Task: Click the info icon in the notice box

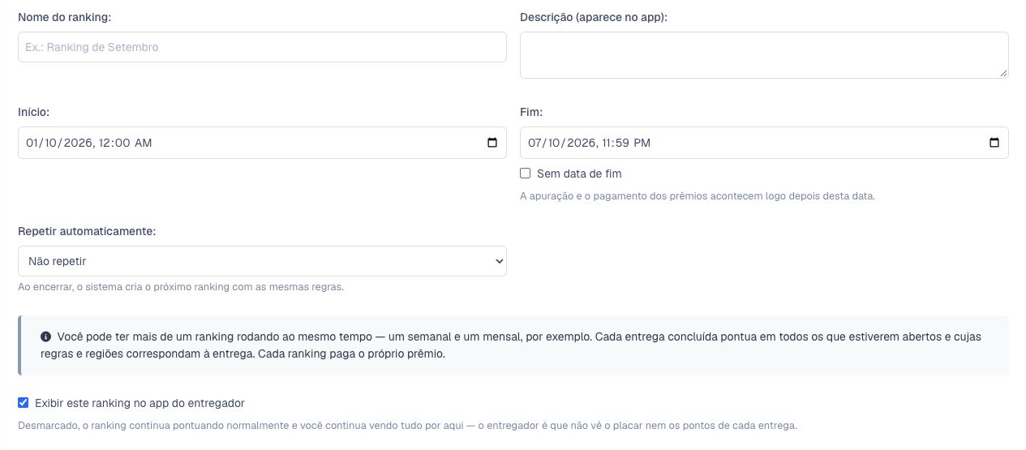Action: (45, 336)
